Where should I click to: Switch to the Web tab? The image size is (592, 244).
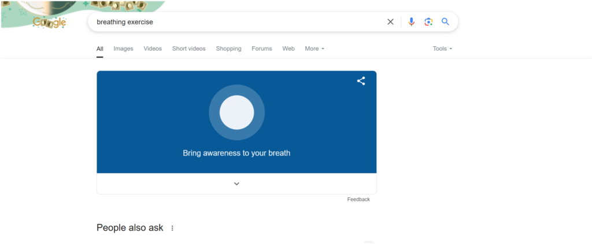click(x=288, y=48)
